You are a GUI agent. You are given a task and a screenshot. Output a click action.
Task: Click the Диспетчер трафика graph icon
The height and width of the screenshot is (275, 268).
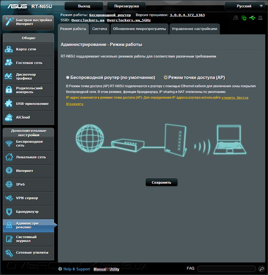click(9, 76)
